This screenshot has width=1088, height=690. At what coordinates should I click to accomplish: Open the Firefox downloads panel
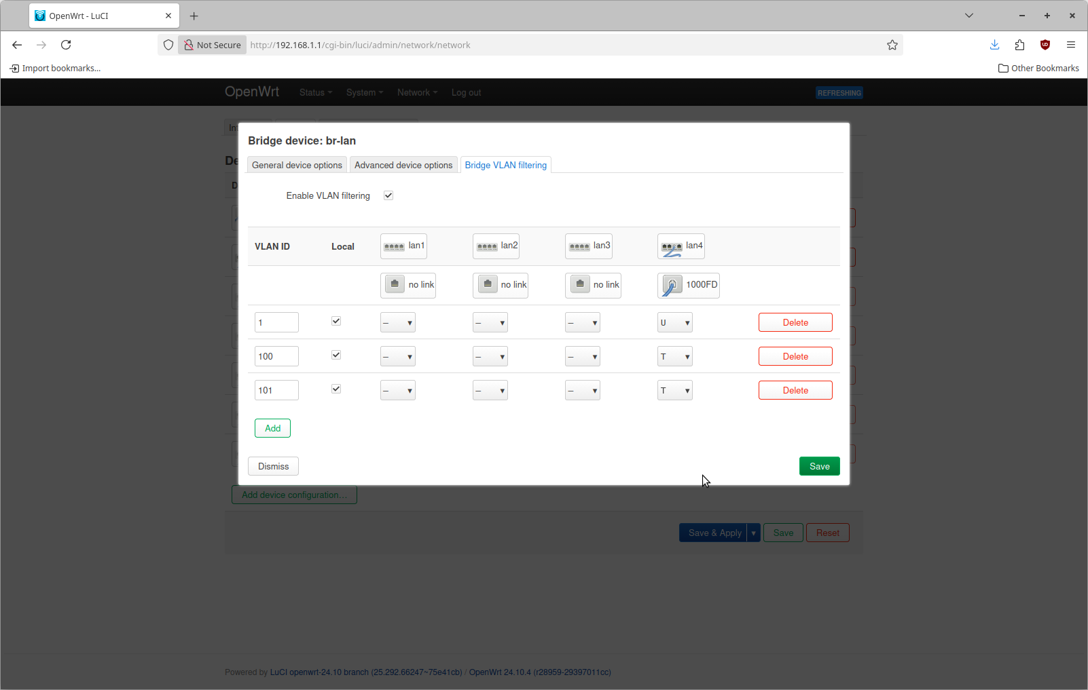tap(994, 45)
